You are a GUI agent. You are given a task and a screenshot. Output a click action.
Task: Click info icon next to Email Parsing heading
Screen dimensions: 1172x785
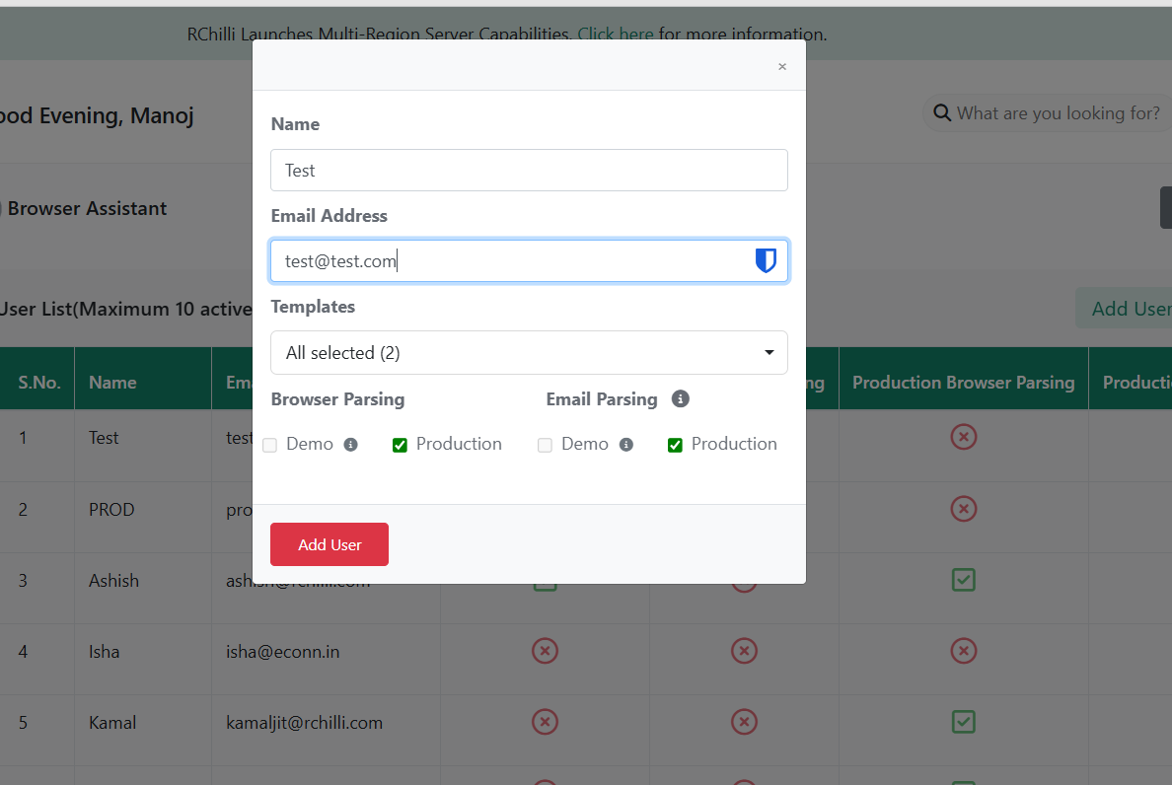pyautogui.click(x=680, y=399)
